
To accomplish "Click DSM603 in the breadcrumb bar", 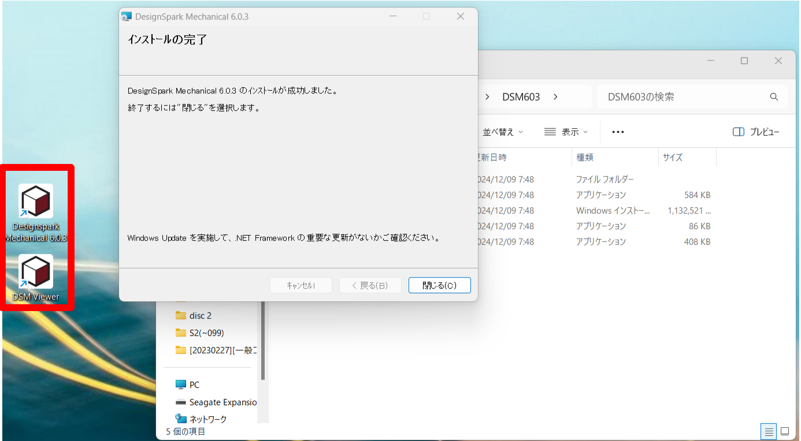I will (520, 96).
